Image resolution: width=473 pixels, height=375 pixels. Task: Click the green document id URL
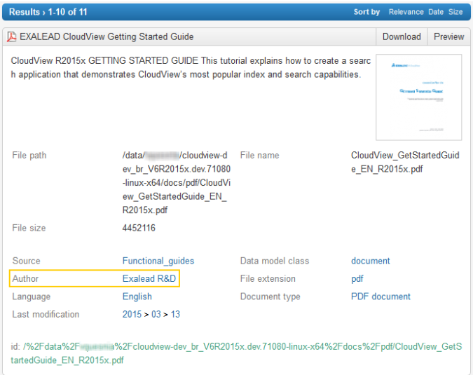tap(236, 353)
